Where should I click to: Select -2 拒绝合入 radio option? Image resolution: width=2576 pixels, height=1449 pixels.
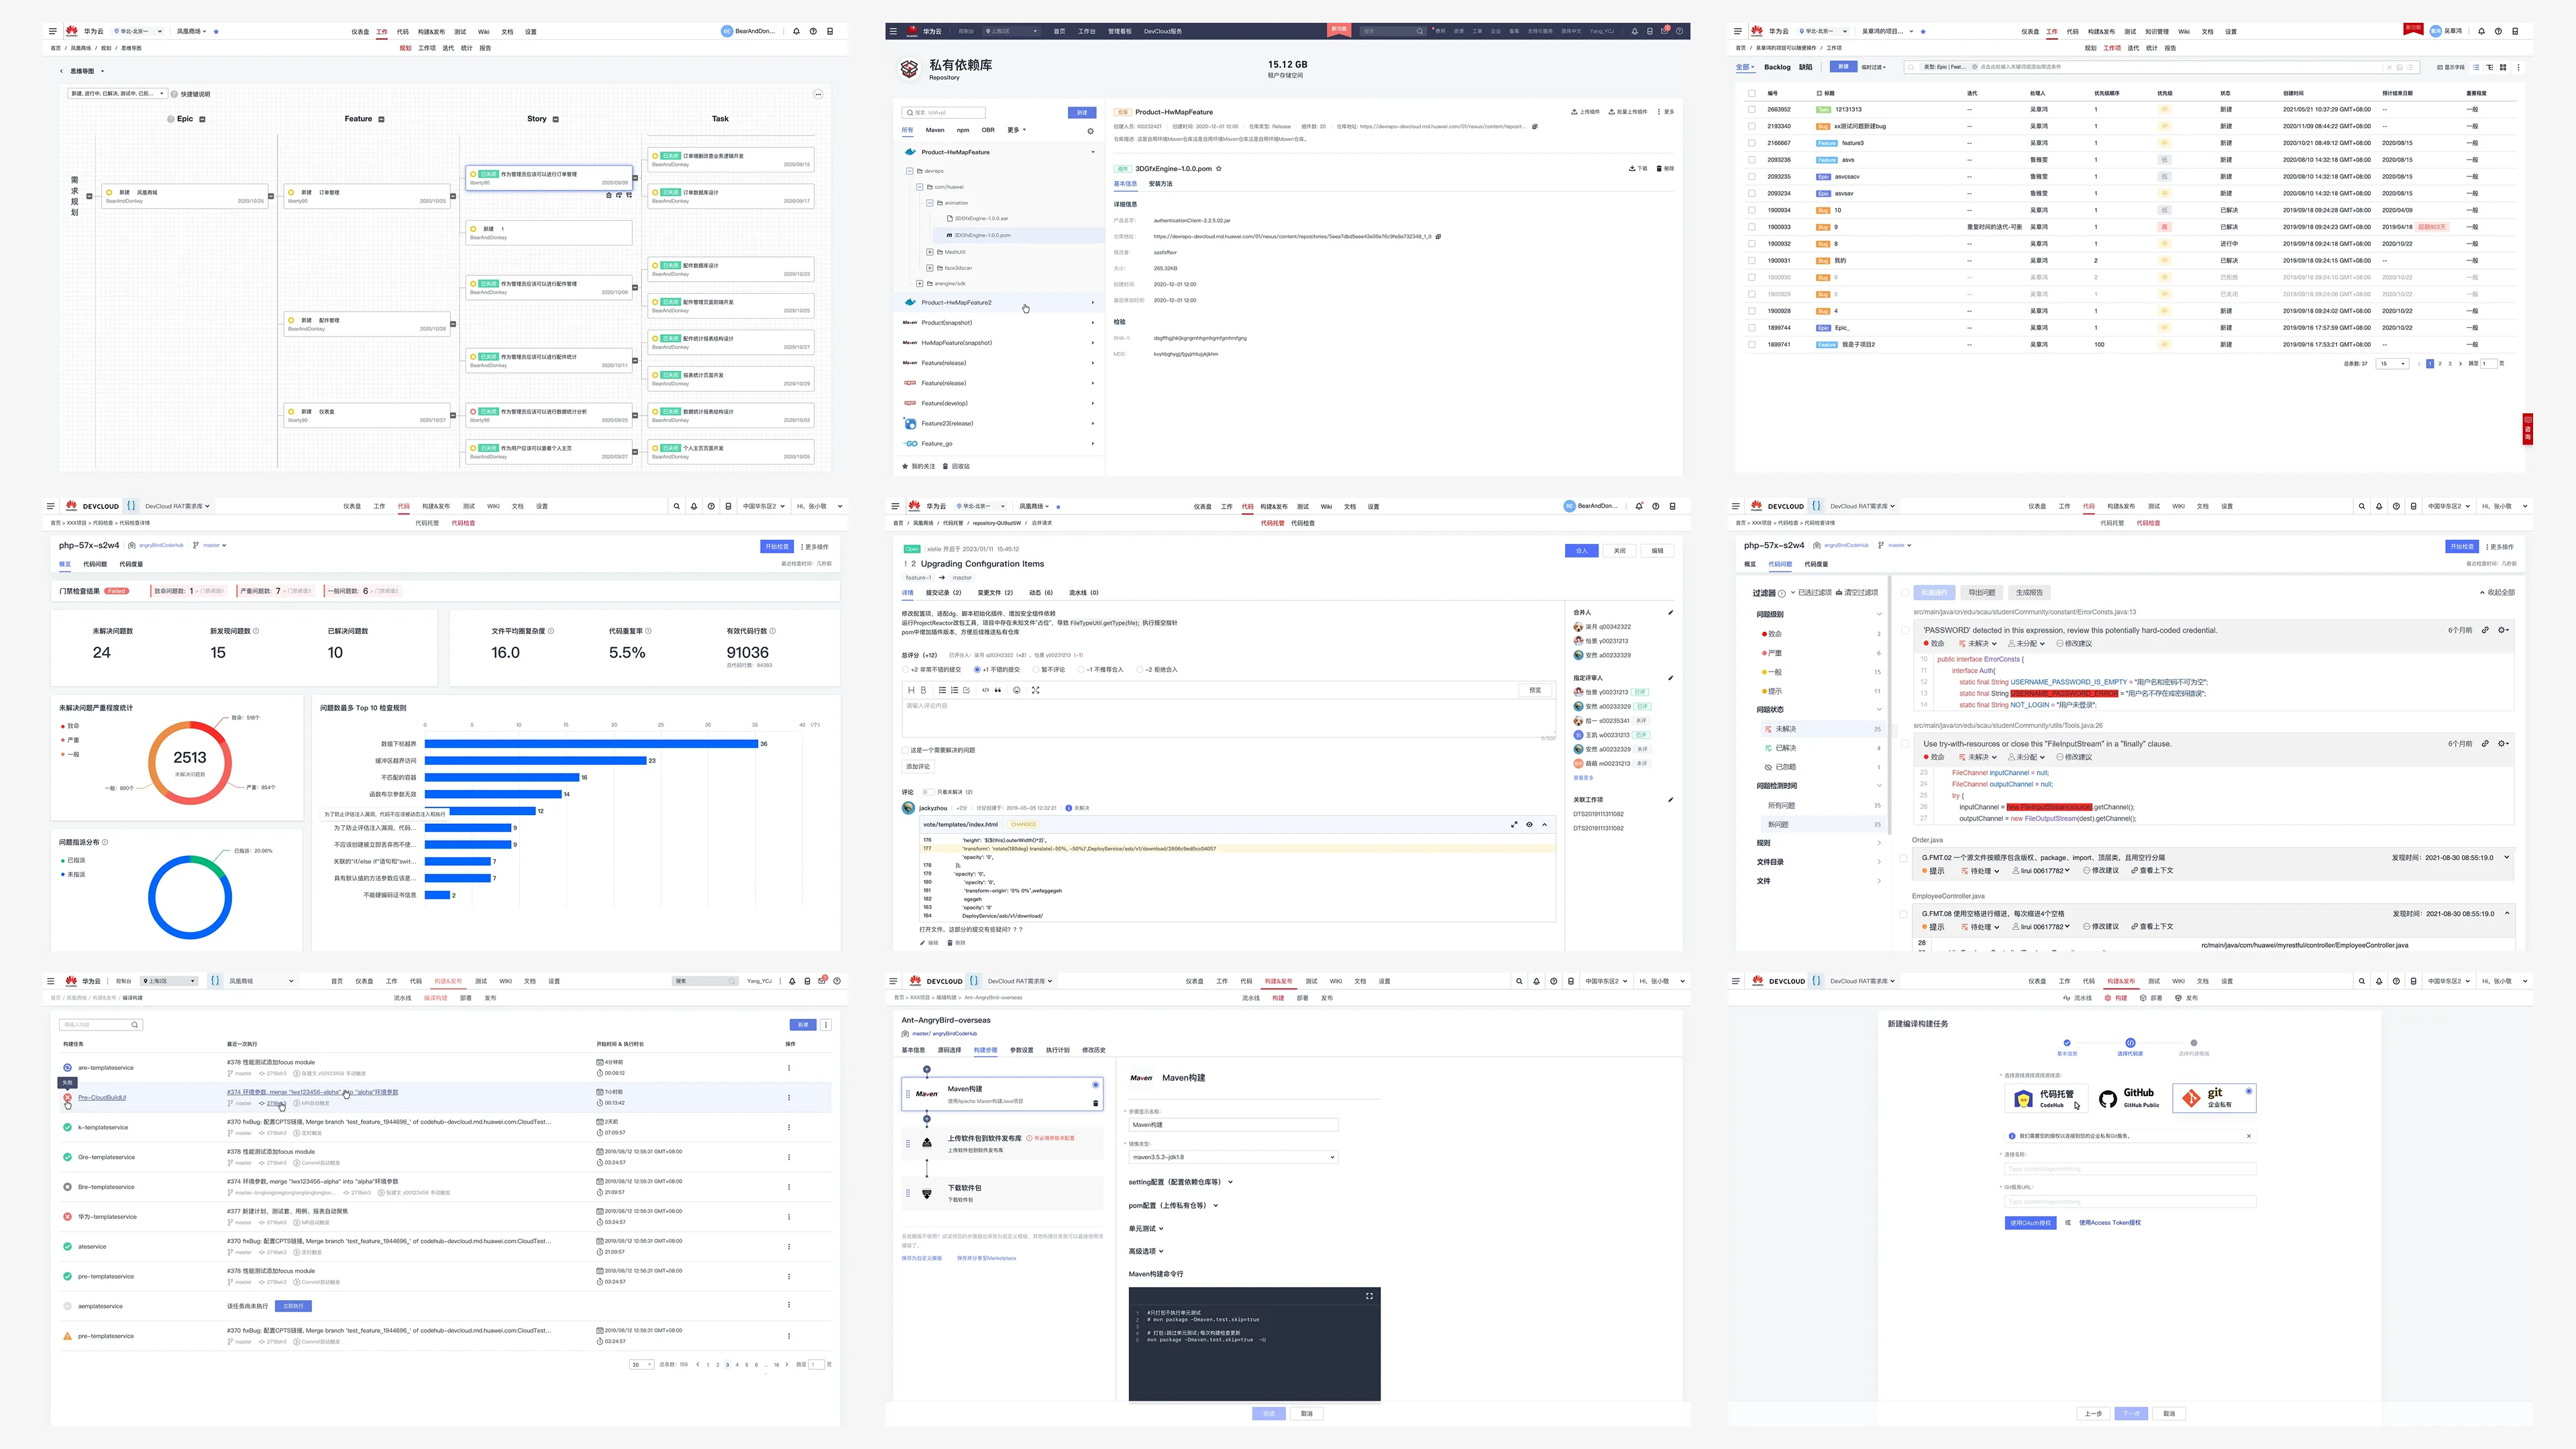(1140, 670)
